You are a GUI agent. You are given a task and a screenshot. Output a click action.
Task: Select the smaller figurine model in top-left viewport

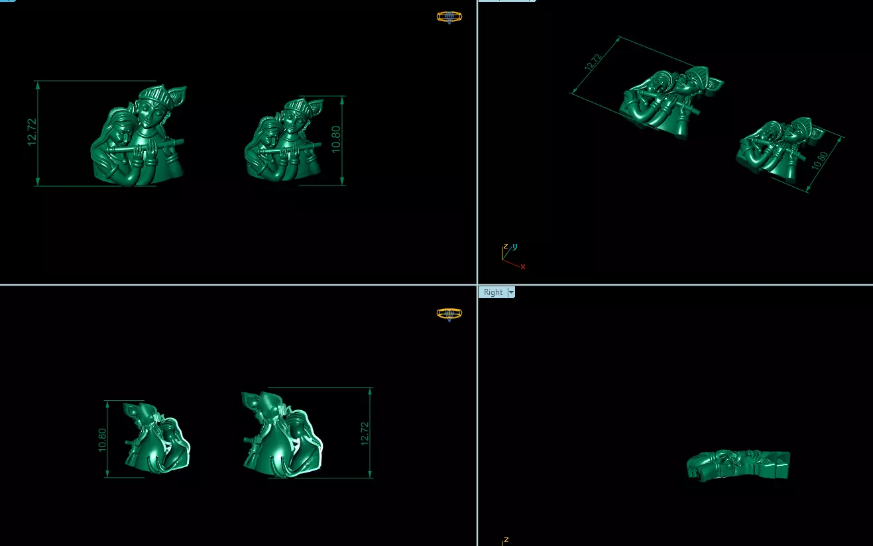285,140
